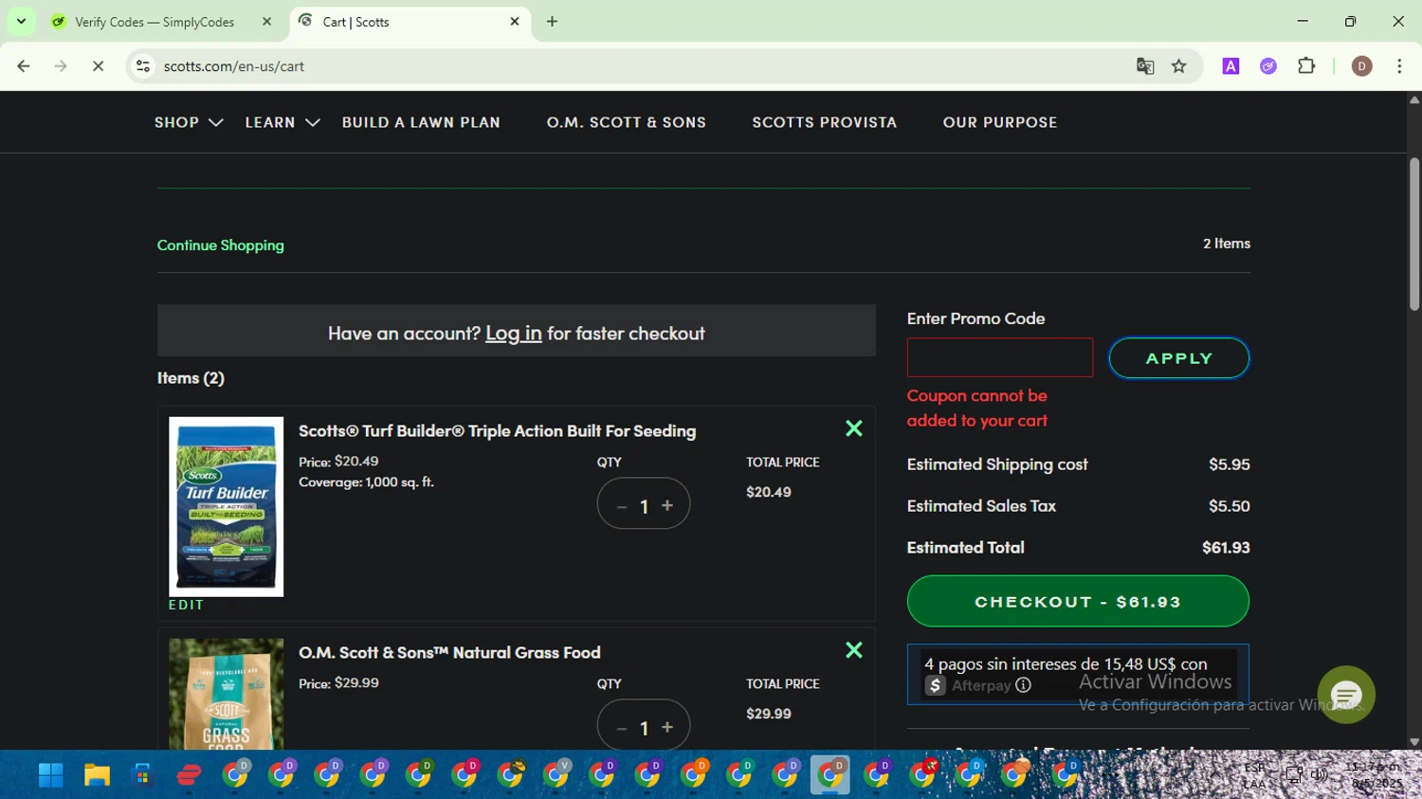
Task: Go back to previous page
Action: pyautogui.click(x=24, y=66)
